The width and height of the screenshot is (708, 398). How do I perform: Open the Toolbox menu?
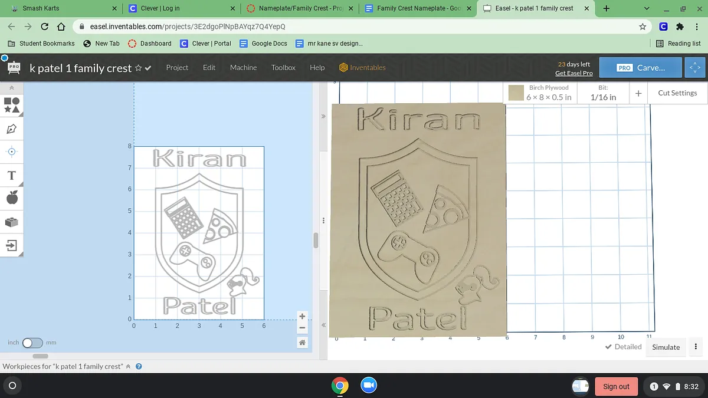(x=283, y=68)
